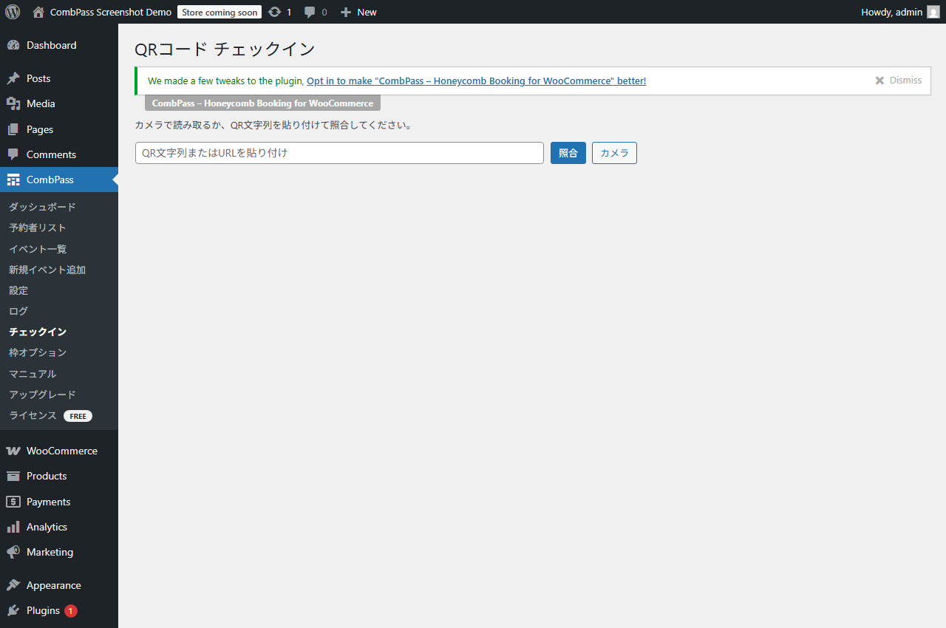Open the CombPass opt-in link
946x628 pixels.
point(477,81)
